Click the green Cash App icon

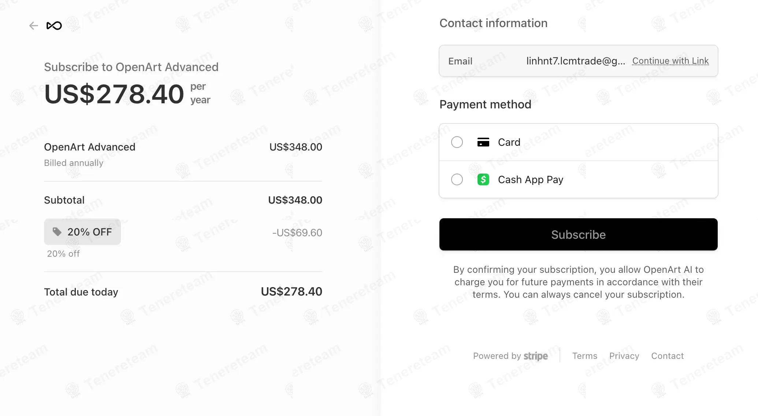483,179
